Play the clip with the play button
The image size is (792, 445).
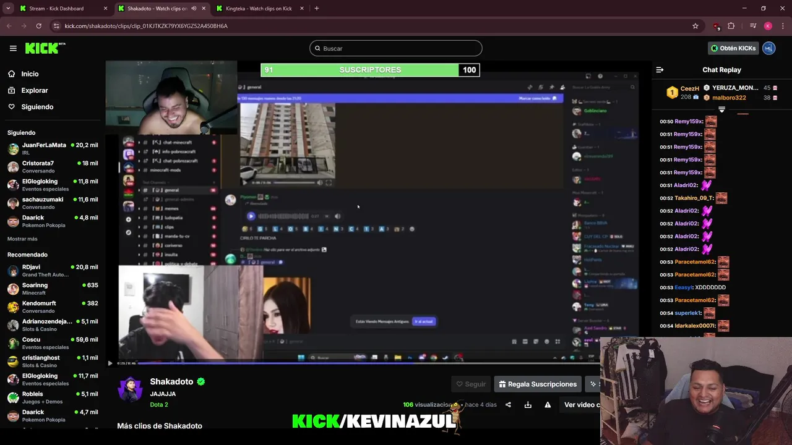coord(110,363)
